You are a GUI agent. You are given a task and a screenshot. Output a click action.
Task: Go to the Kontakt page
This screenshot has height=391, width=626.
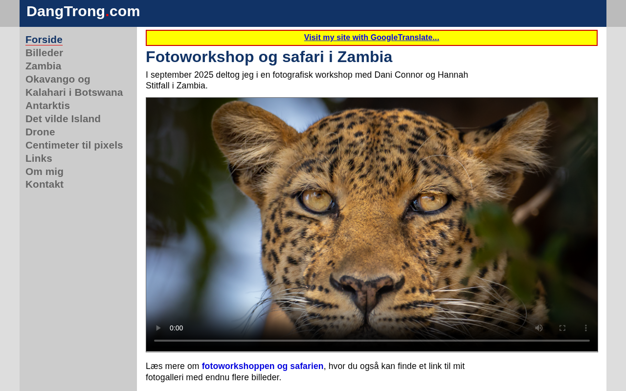click(x=45, y=184)
